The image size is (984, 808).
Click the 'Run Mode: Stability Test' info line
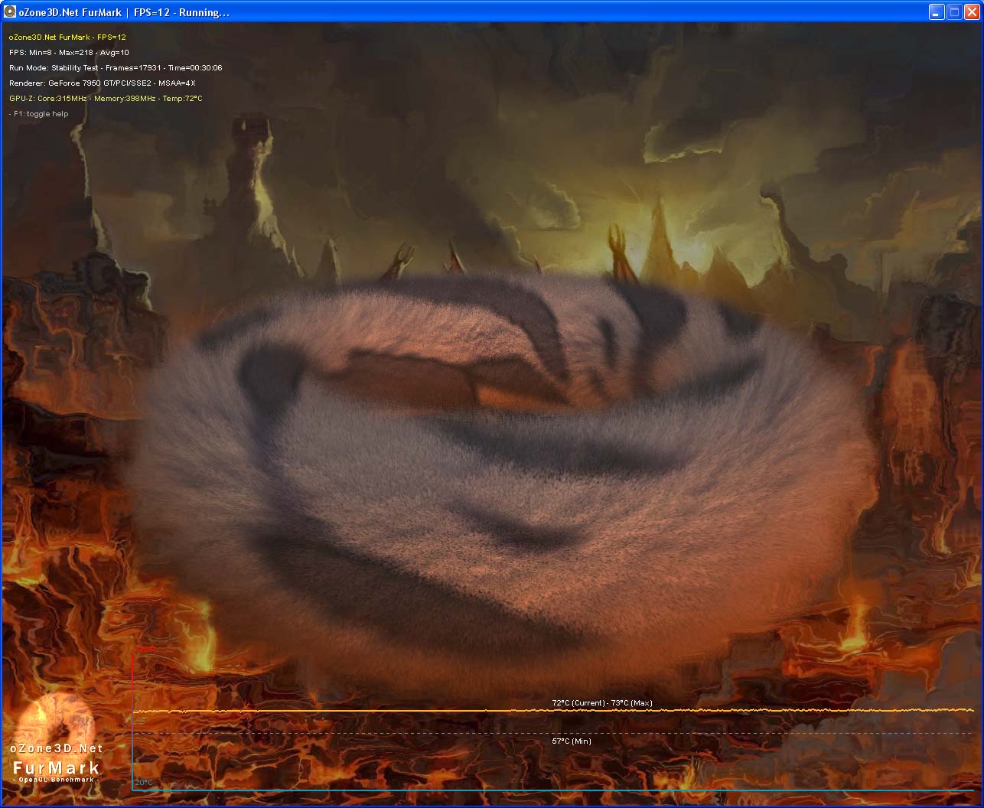pyautogui.click(x=116, y=67)
